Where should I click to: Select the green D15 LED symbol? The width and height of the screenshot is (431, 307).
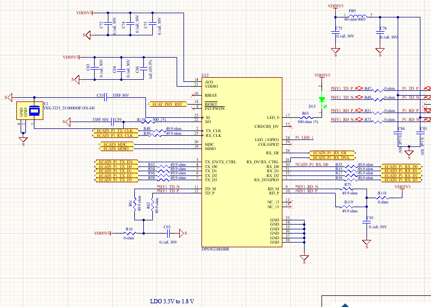322,101
